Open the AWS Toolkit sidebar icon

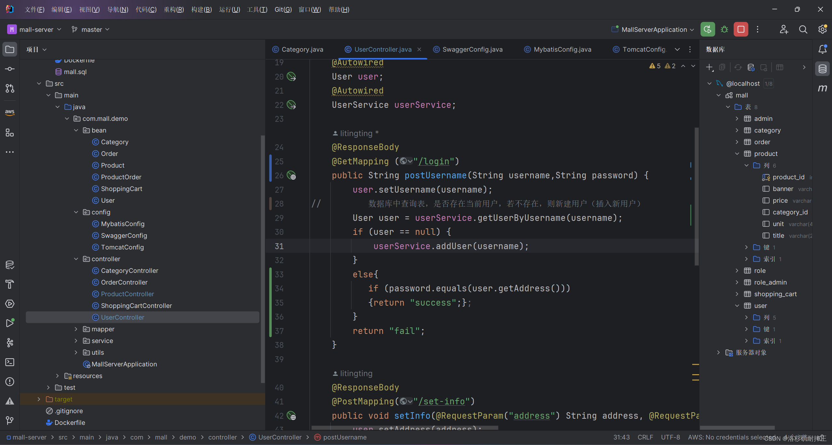(x=10, y=112)
